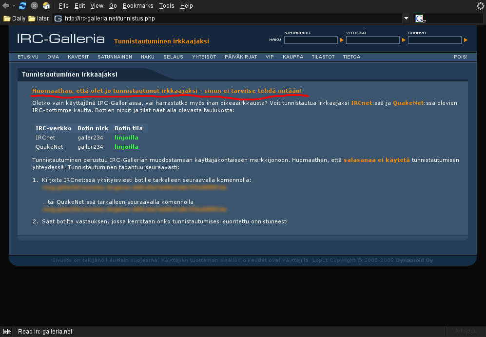
Task: Click 'Read irc-galleria.net' status text
Action: point(45,332)
